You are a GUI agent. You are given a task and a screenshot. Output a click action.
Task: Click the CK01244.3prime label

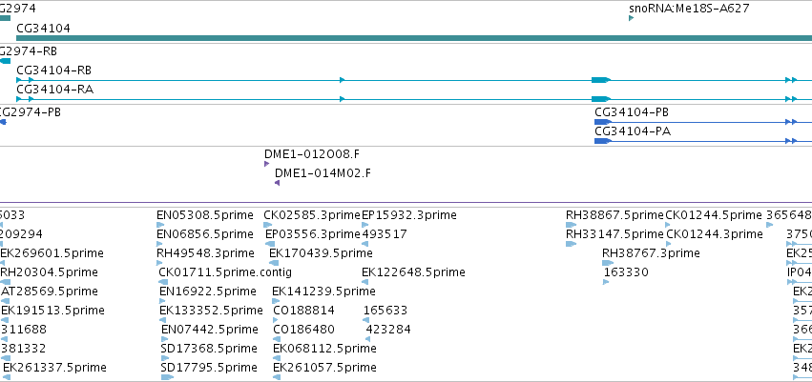click(x=714, y=234)
